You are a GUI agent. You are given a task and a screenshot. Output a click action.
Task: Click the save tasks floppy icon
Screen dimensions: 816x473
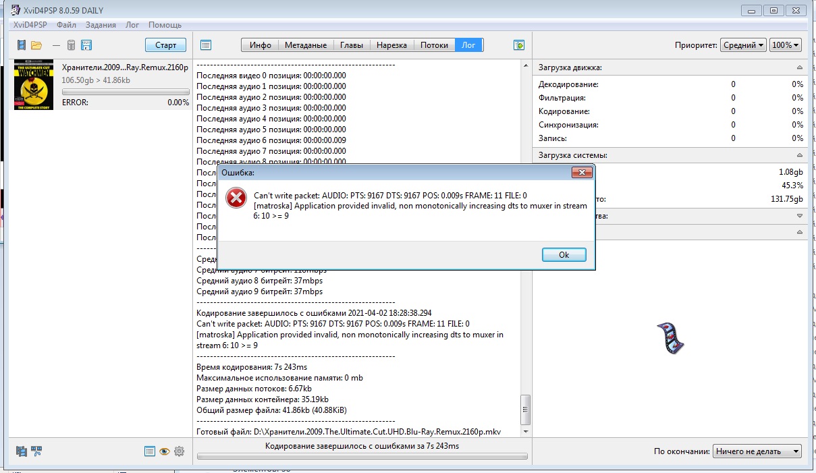tap(86, 45)
